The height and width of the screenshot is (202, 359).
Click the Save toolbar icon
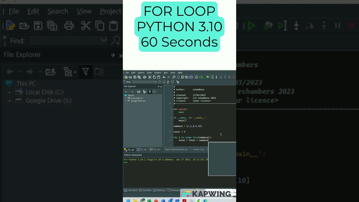(135, 77)
